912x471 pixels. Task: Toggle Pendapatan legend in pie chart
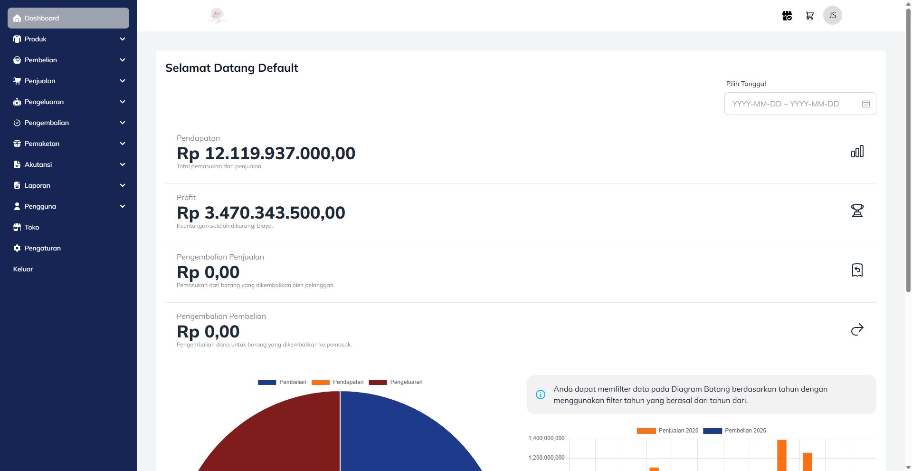pyautogui.click(x=338, y=382)
